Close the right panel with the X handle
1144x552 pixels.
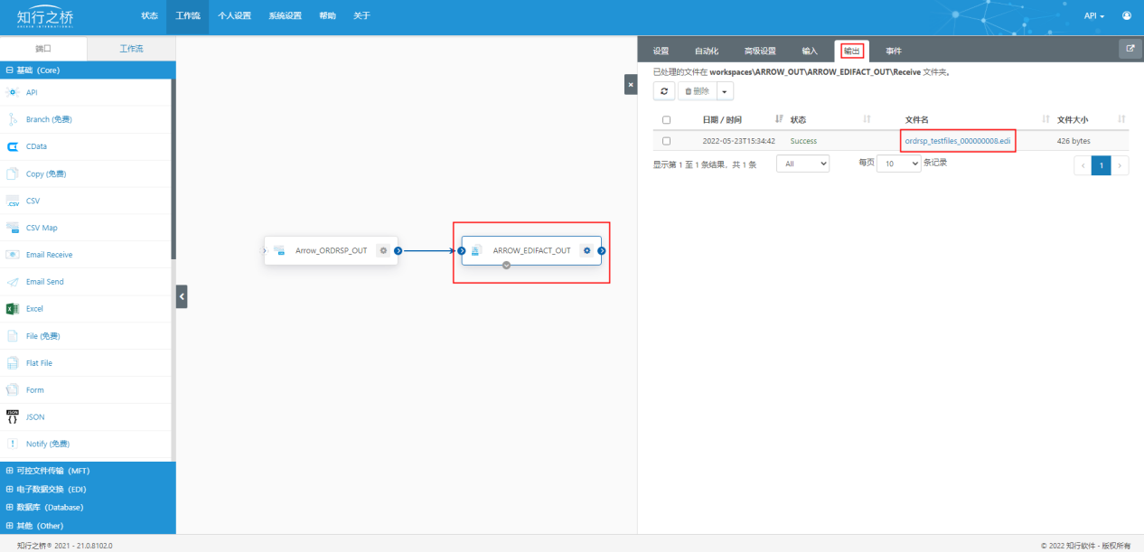tap(631, 84)
